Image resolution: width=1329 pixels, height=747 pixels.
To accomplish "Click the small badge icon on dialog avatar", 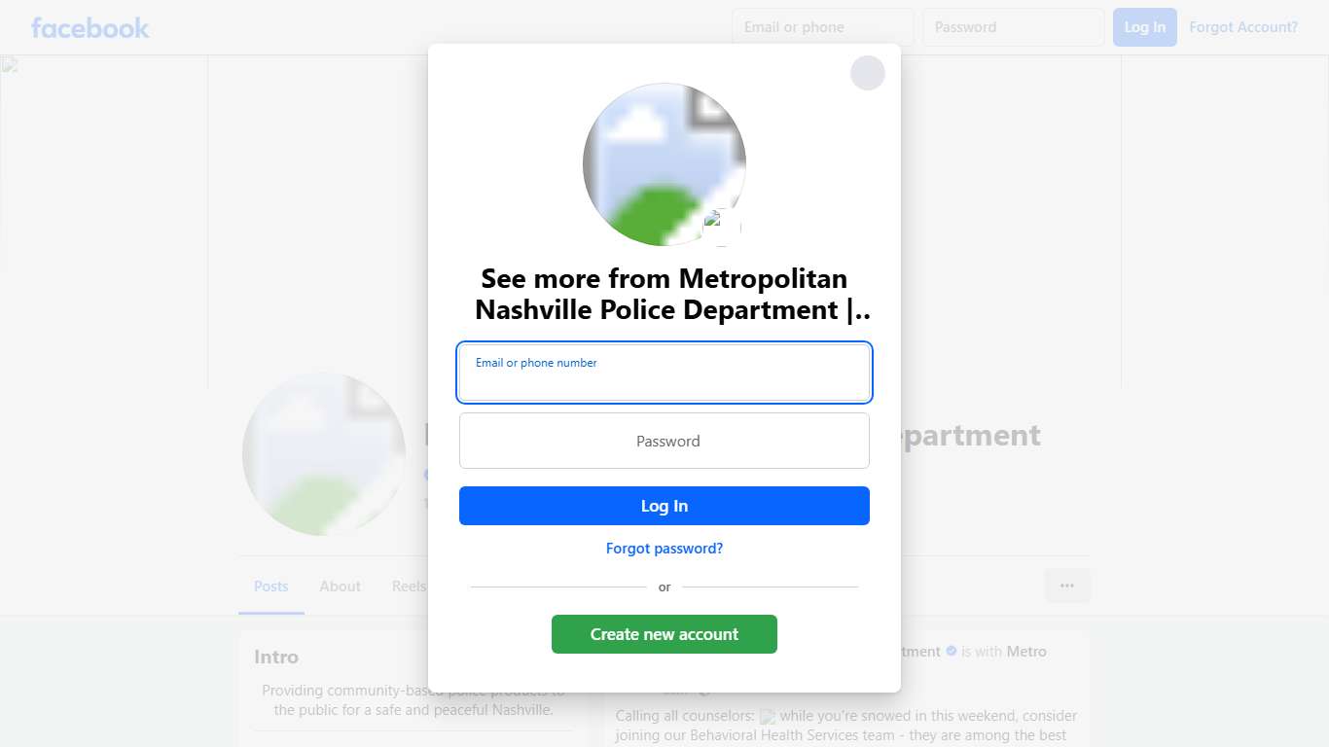I will tap(722, 227).
